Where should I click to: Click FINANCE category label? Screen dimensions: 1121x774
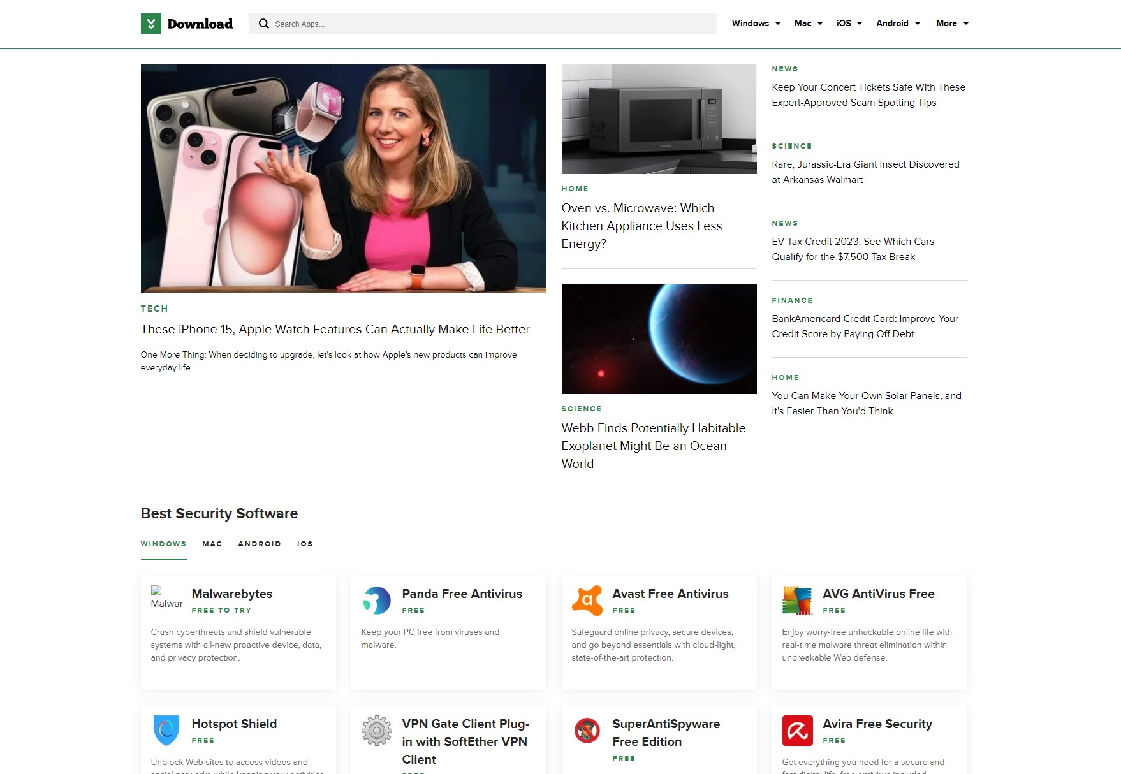(793, 300)
